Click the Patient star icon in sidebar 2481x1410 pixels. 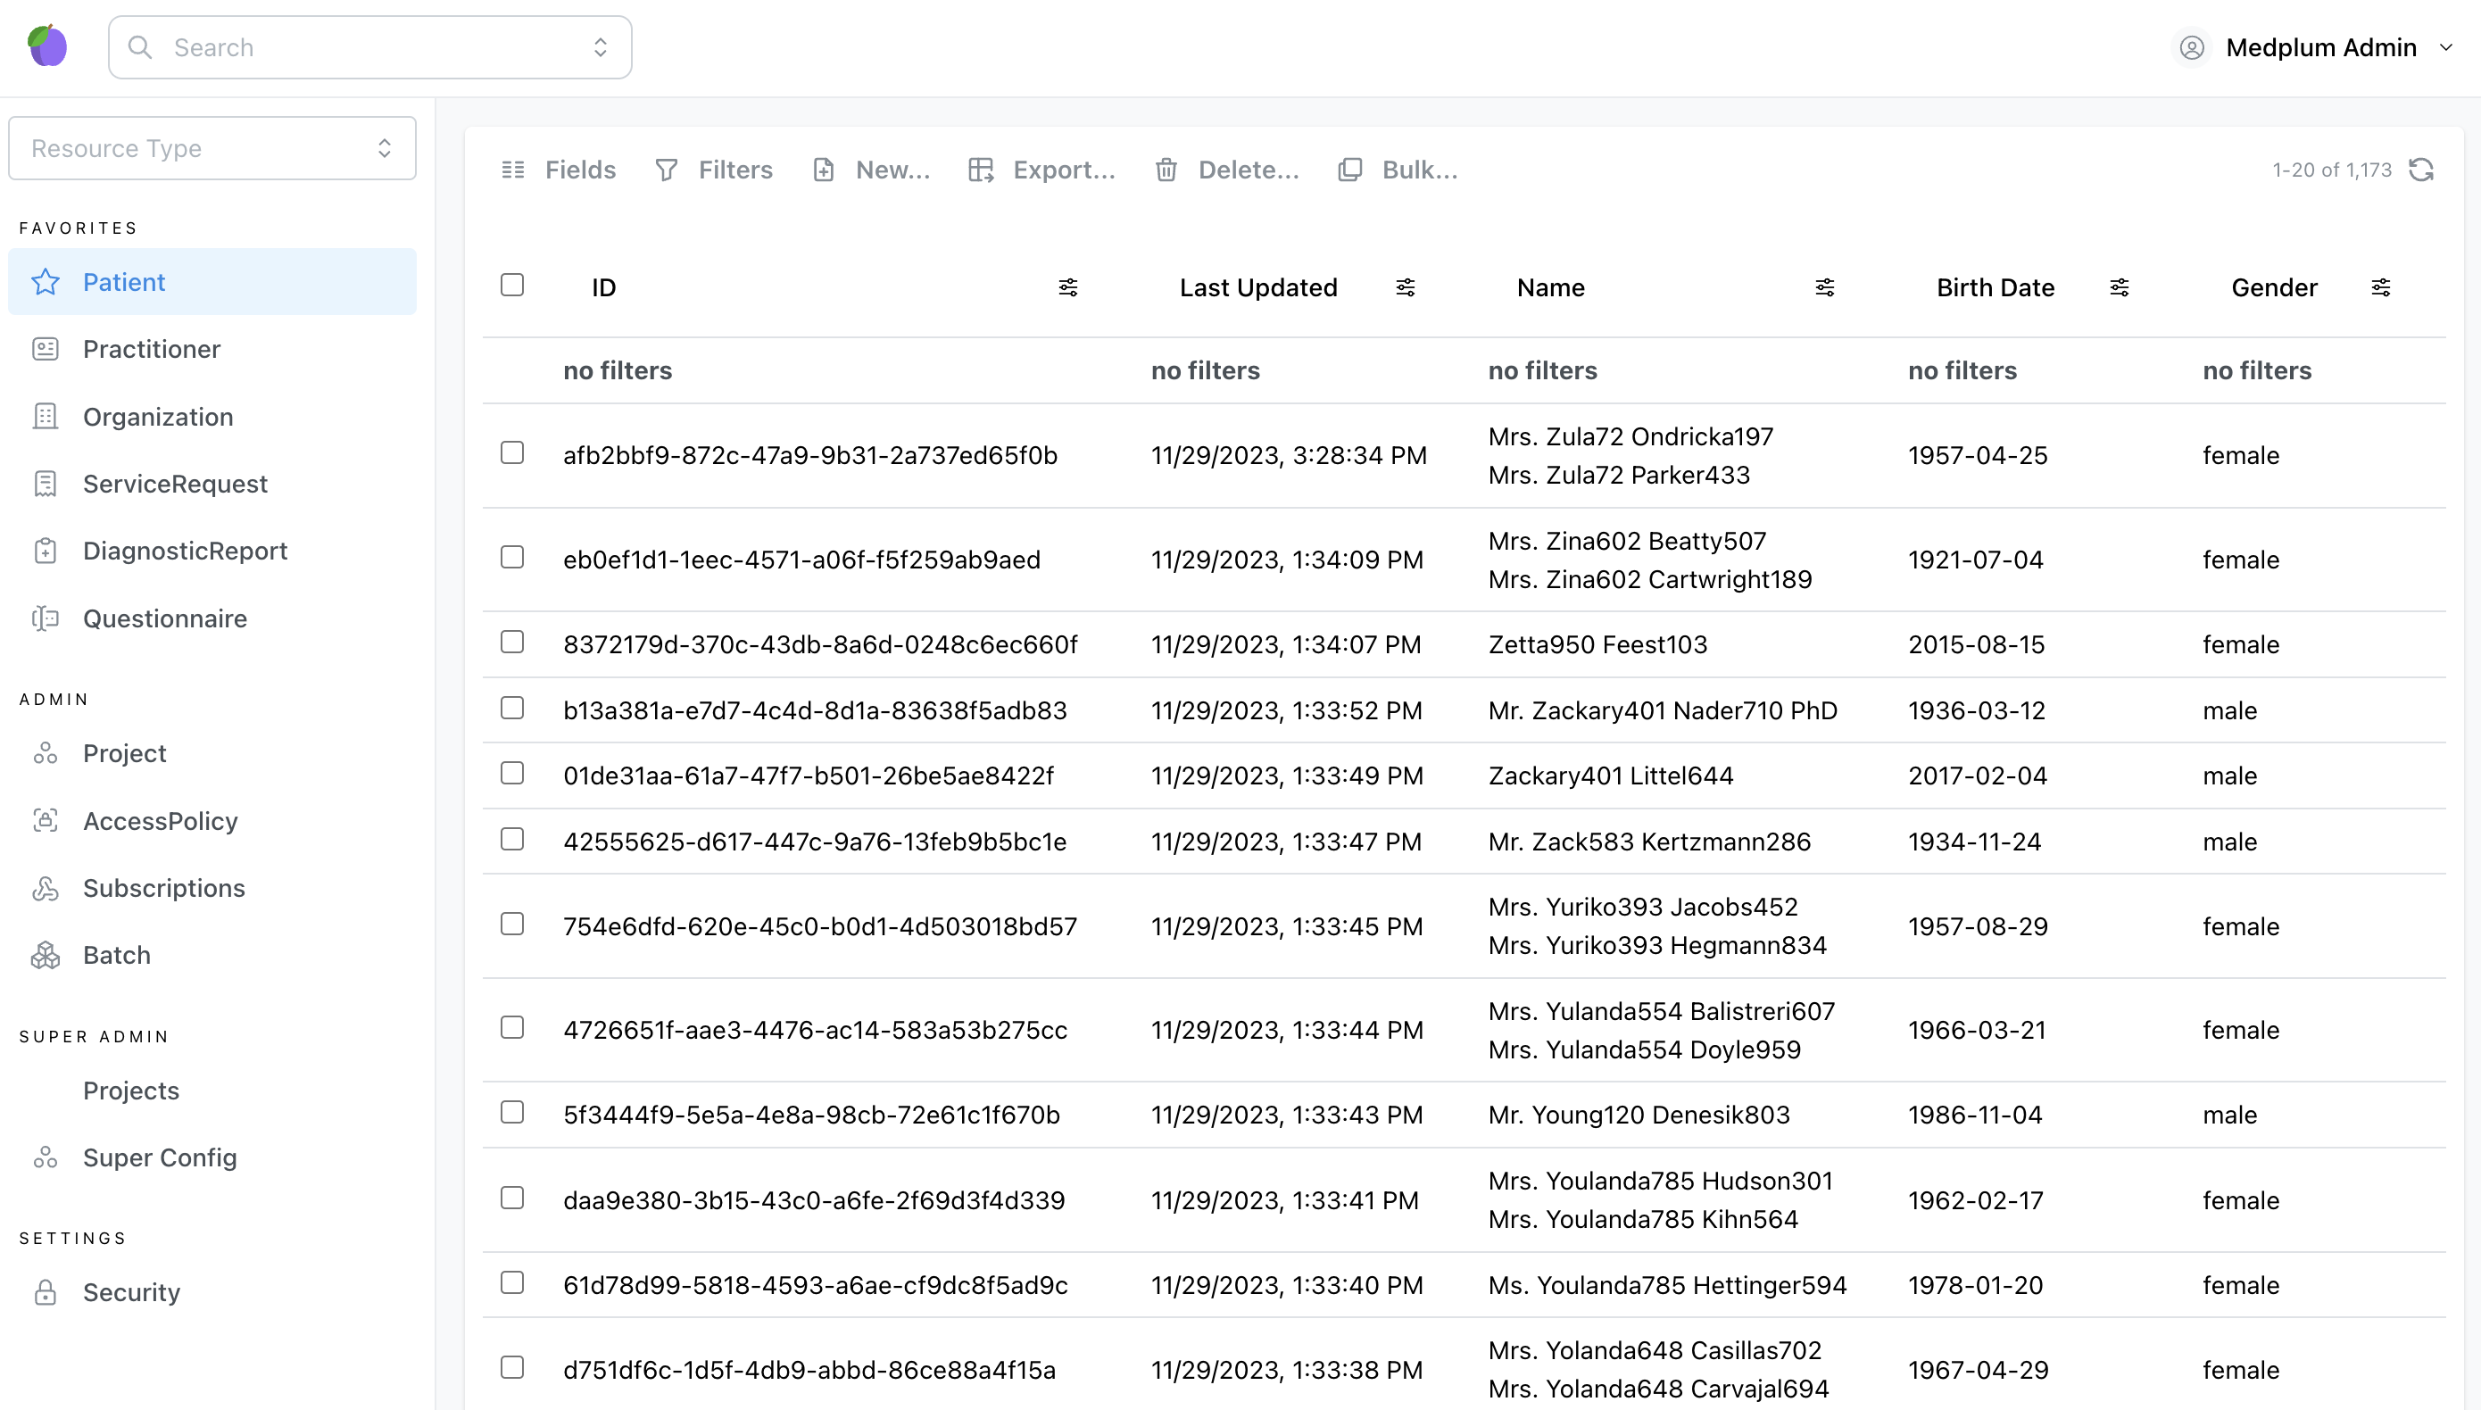(46, 282)
